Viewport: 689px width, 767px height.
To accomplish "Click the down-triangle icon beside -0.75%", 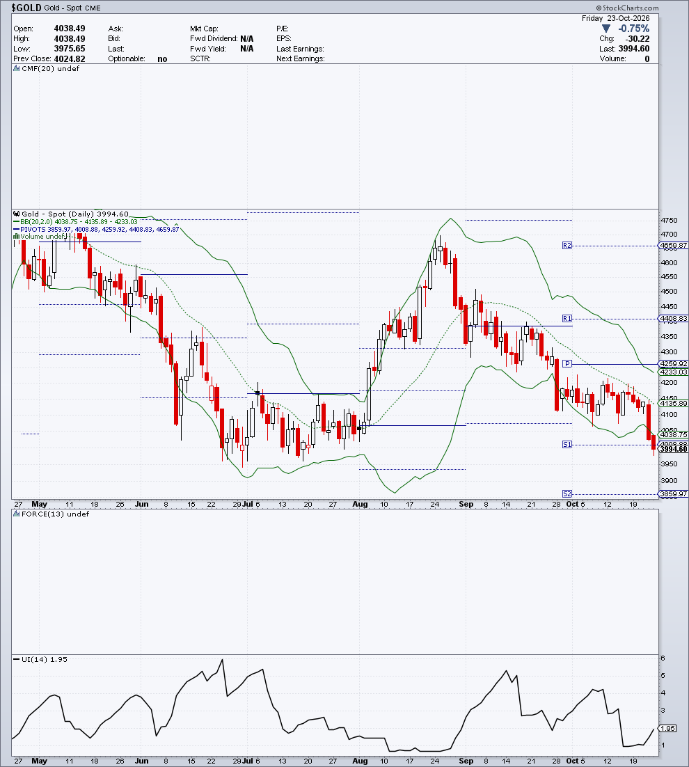I will point(606,29).
